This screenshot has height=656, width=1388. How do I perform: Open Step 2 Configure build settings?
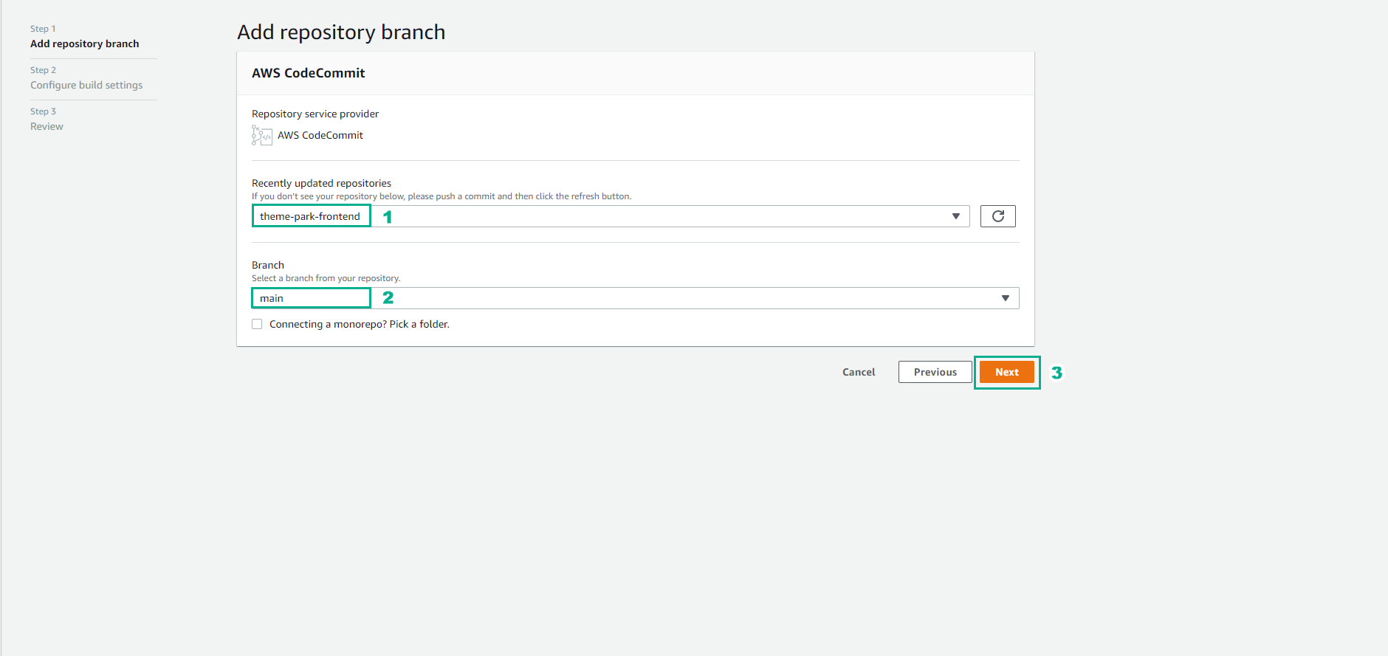[x=86, y=85]
